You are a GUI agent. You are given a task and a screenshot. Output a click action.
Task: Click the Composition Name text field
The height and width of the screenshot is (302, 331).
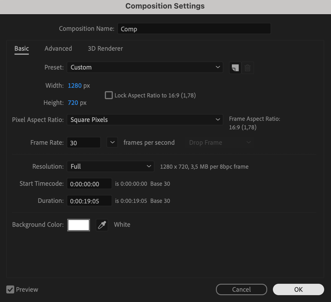(x=194, y=29)
